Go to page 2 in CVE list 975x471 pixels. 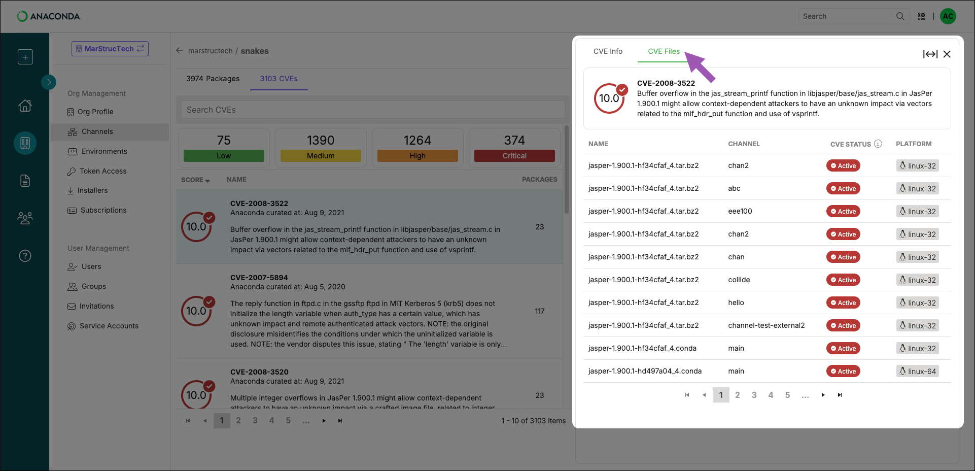[238, 420]
